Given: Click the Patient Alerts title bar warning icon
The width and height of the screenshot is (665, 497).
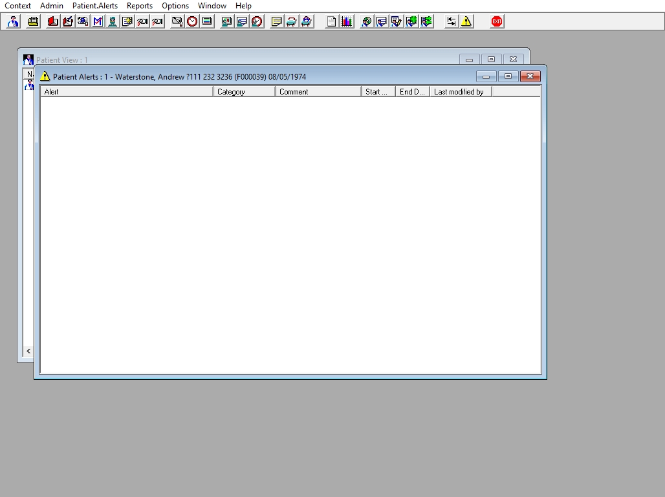Looking at the screenshot, I should (x=45, y=76).
